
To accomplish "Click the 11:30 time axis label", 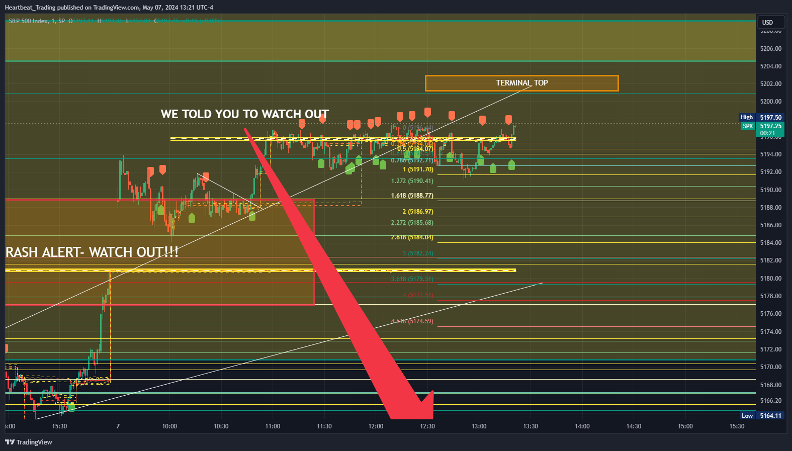I will tap(324, 426).
